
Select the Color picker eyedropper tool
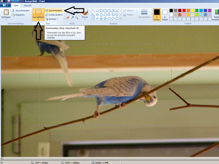(72, 17)
